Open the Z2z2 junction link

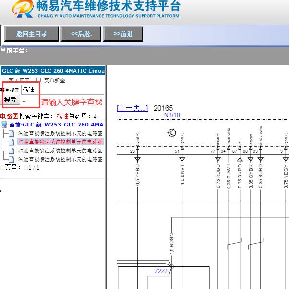click(161, 271)
